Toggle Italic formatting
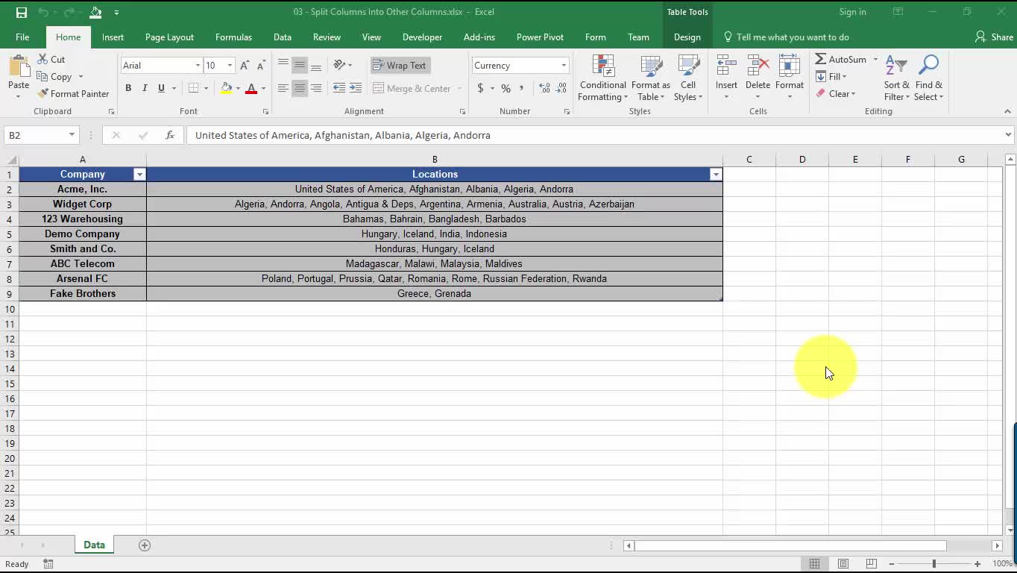 pos(145,88)
